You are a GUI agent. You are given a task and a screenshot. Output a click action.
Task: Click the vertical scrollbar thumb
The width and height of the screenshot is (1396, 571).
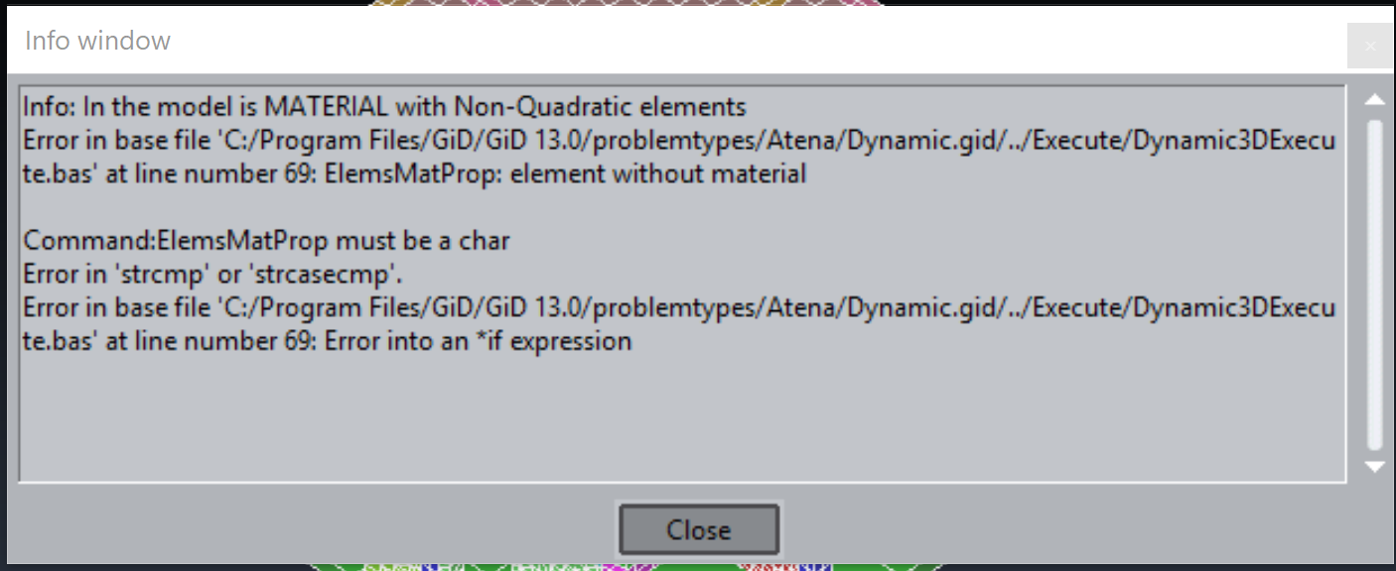tap(1375, 284)
